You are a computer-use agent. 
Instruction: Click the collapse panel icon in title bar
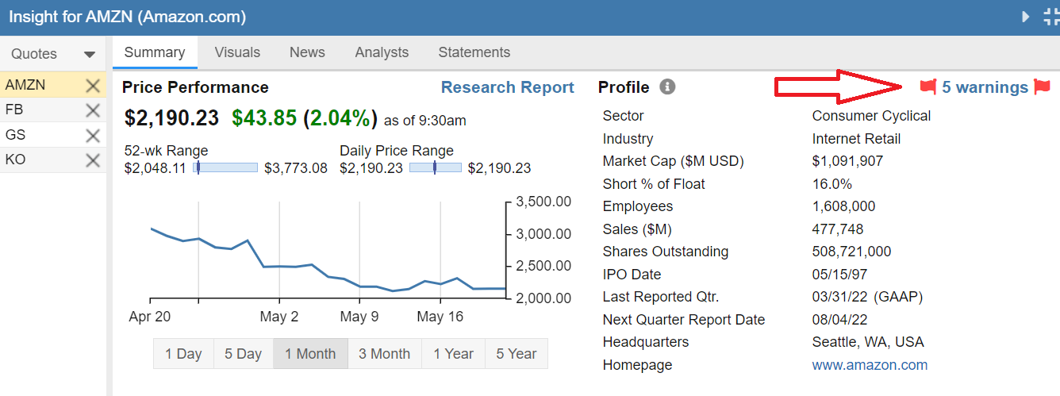click(x=1051, y=17)
